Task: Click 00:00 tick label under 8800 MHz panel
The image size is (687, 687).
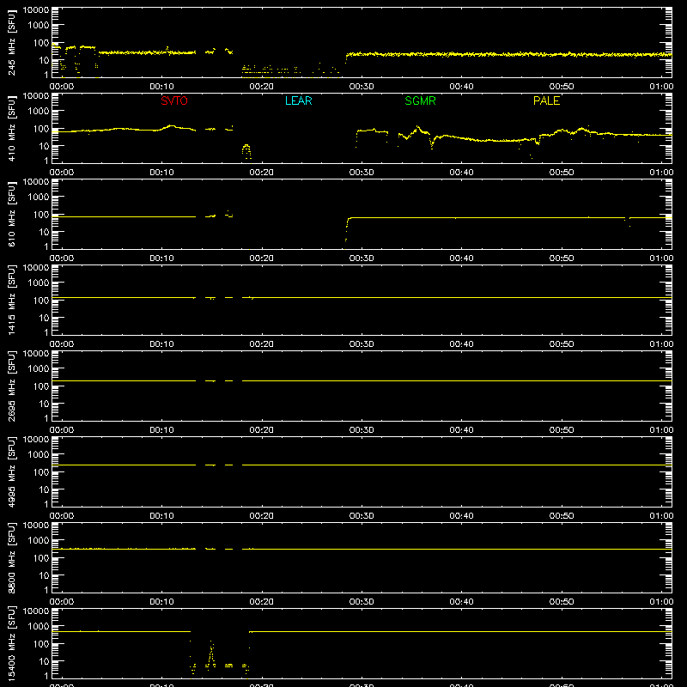Action: tap(62, 602)
